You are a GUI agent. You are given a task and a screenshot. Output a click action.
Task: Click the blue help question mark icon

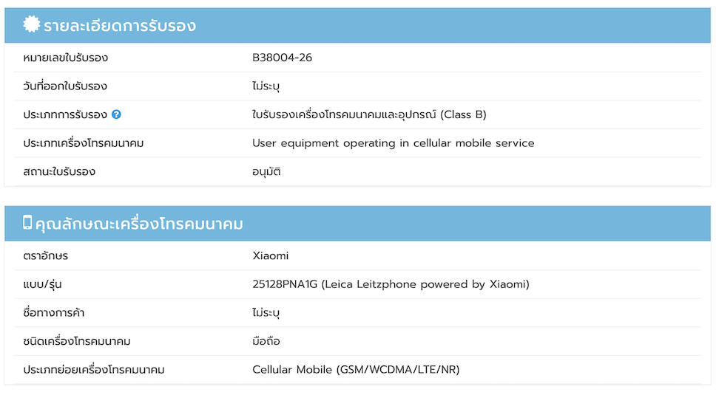[x=116, y=114]
